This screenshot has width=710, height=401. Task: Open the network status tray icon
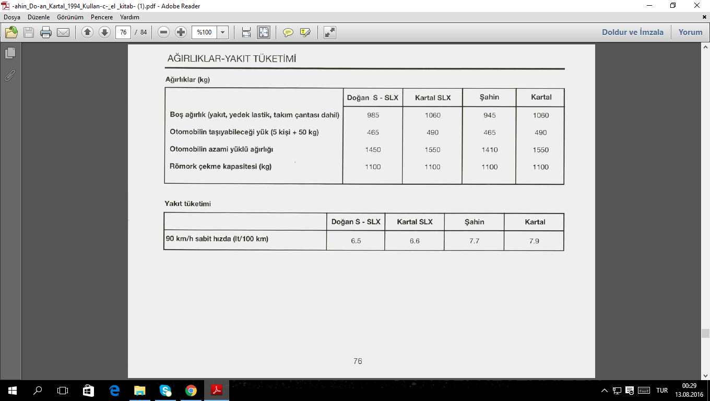tap(617, 391)
